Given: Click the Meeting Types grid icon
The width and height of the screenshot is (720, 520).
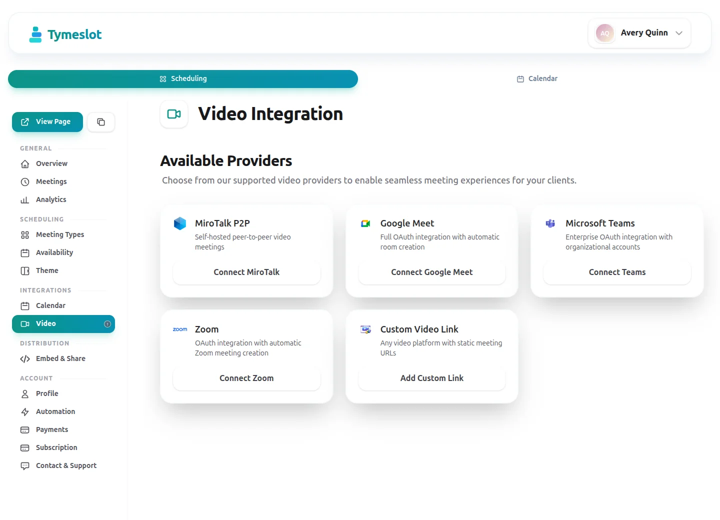Looking at the screenshot, I should (x=25, y=235).
